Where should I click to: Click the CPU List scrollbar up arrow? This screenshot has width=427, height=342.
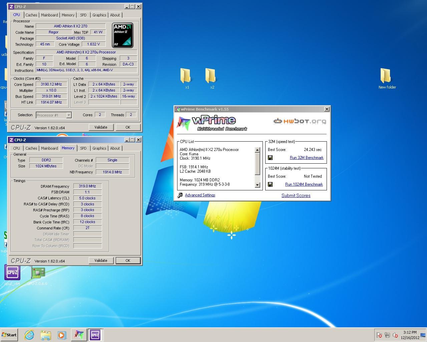click(x=257, y=150)
